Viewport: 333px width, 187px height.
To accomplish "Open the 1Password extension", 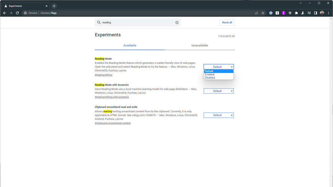I will tap(271, 13).
